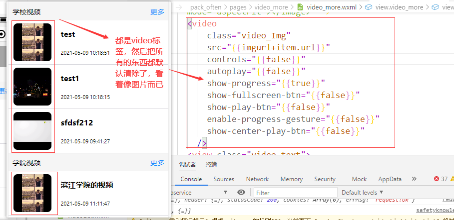Click the <video opening tag
Screen dimensions: 454x220
coord(202,24)
